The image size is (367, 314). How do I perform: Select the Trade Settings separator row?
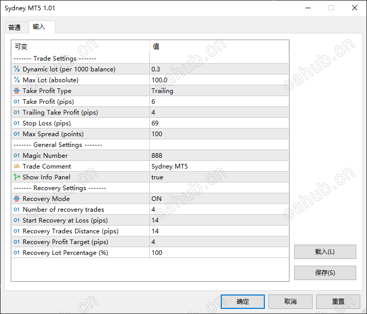pos(150,59)
